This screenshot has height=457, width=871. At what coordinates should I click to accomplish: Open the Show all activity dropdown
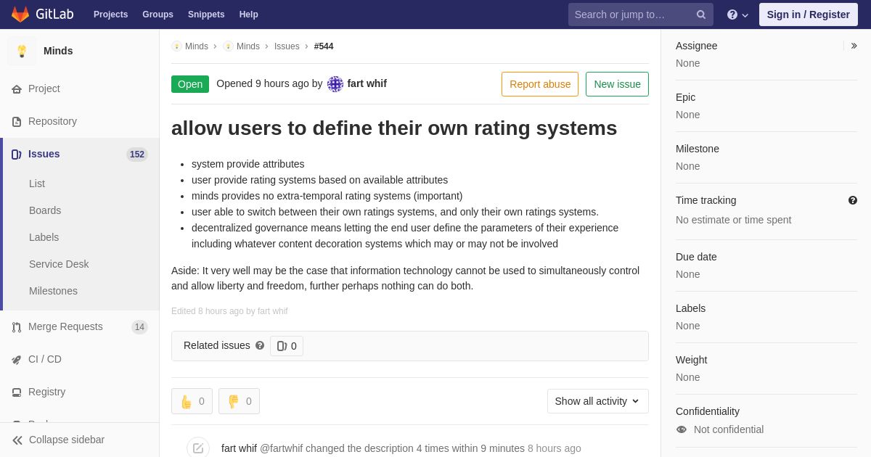[598, 401]
